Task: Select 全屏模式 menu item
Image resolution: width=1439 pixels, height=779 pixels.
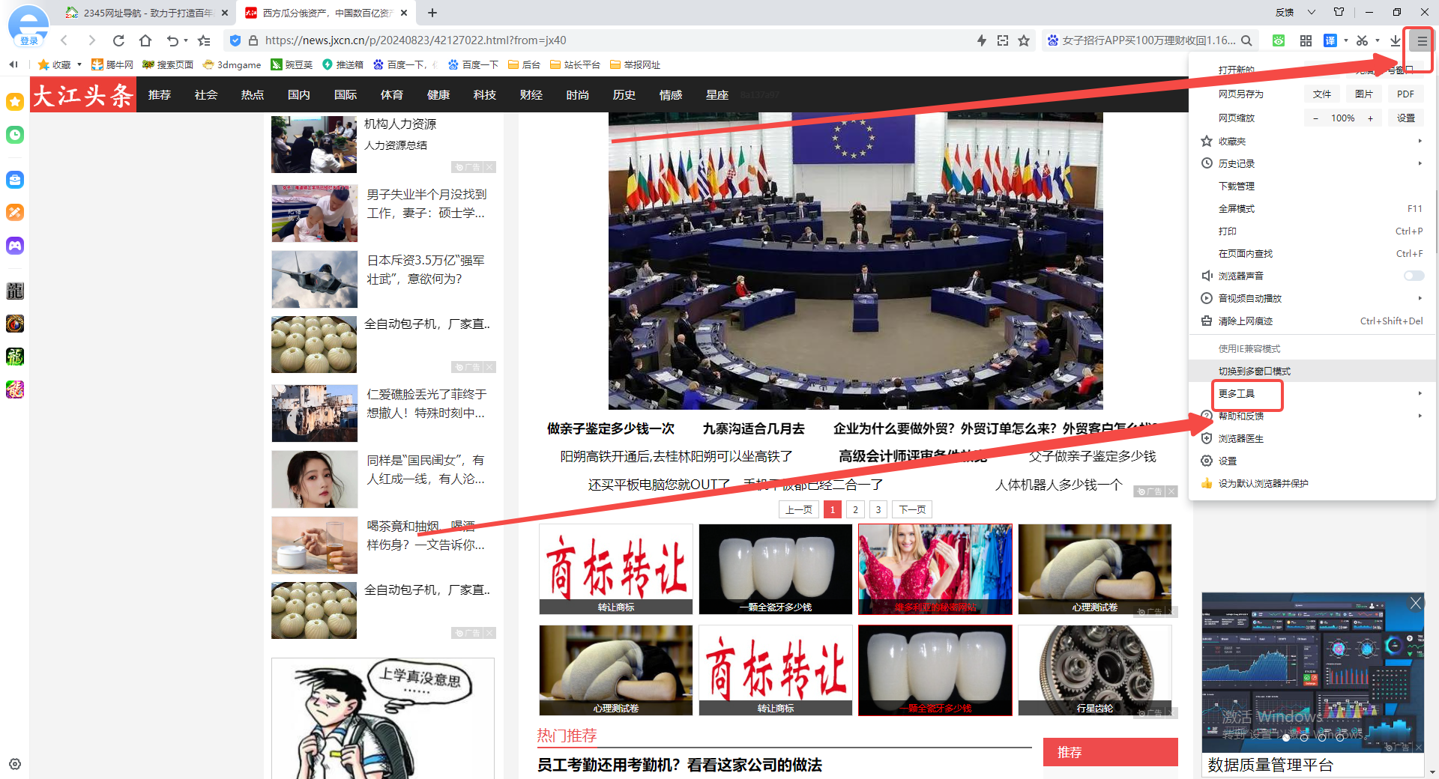Action: coord(1312,208)
